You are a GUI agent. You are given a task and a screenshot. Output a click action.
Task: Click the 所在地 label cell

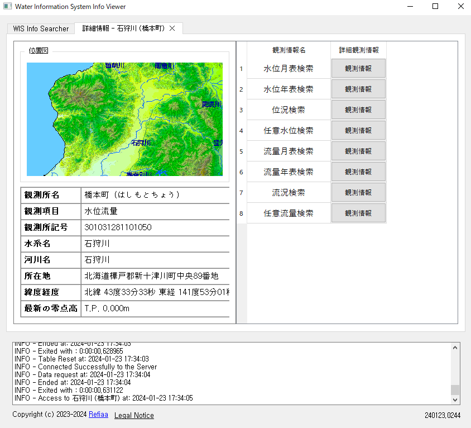(x=51, y=276)
